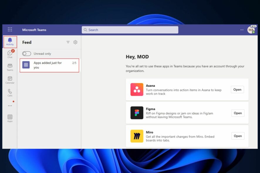Open the Apps store in sidebar
The image size is (260, 173).
coord(10,118)
